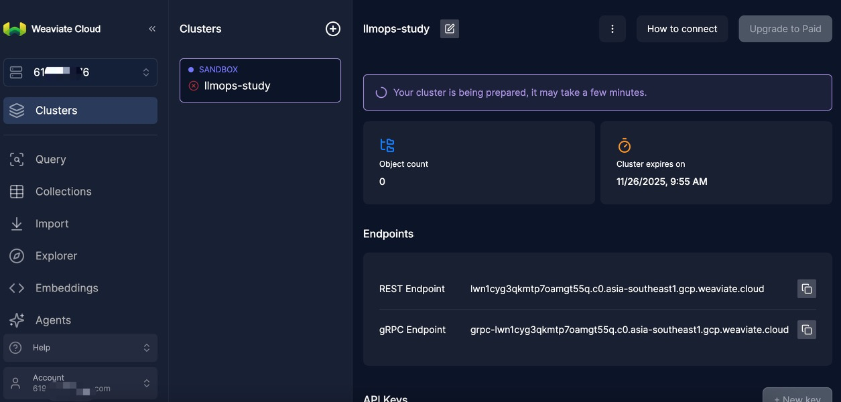Expand the Help menu
This screenshot has width=841, height=402.
tap(80, 348)
